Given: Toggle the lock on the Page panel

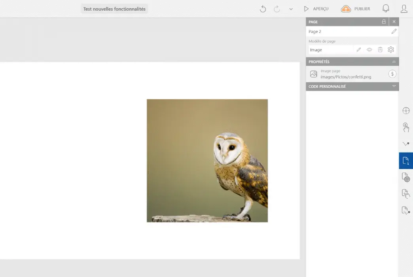Looking at the screenshot, I should (383, 22).
